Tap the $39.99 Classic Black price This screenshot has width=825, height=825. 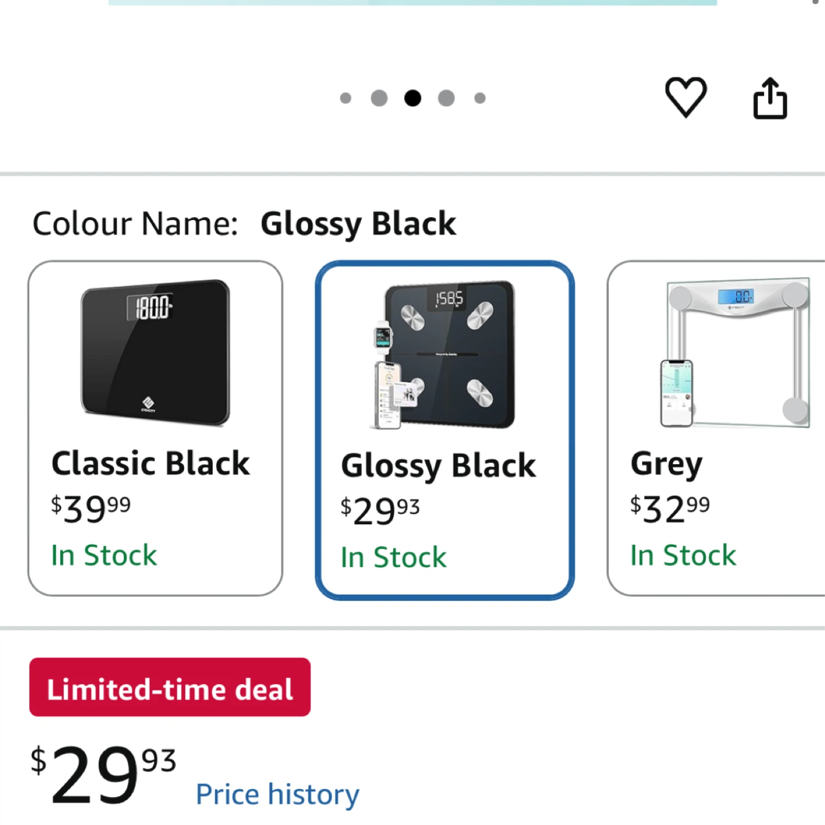91,508
